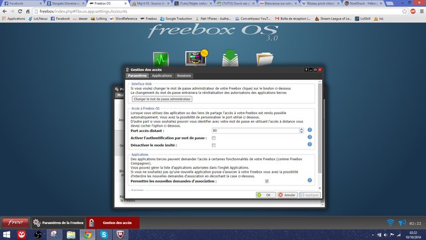Click the Chrome reload button
This screenshot has width=426, height=240.
click(x=20, y=11)
